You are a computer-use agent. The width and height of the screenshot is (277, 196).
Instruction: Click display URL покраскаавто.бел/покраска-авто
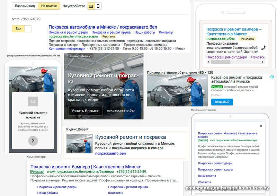(73, 36)
